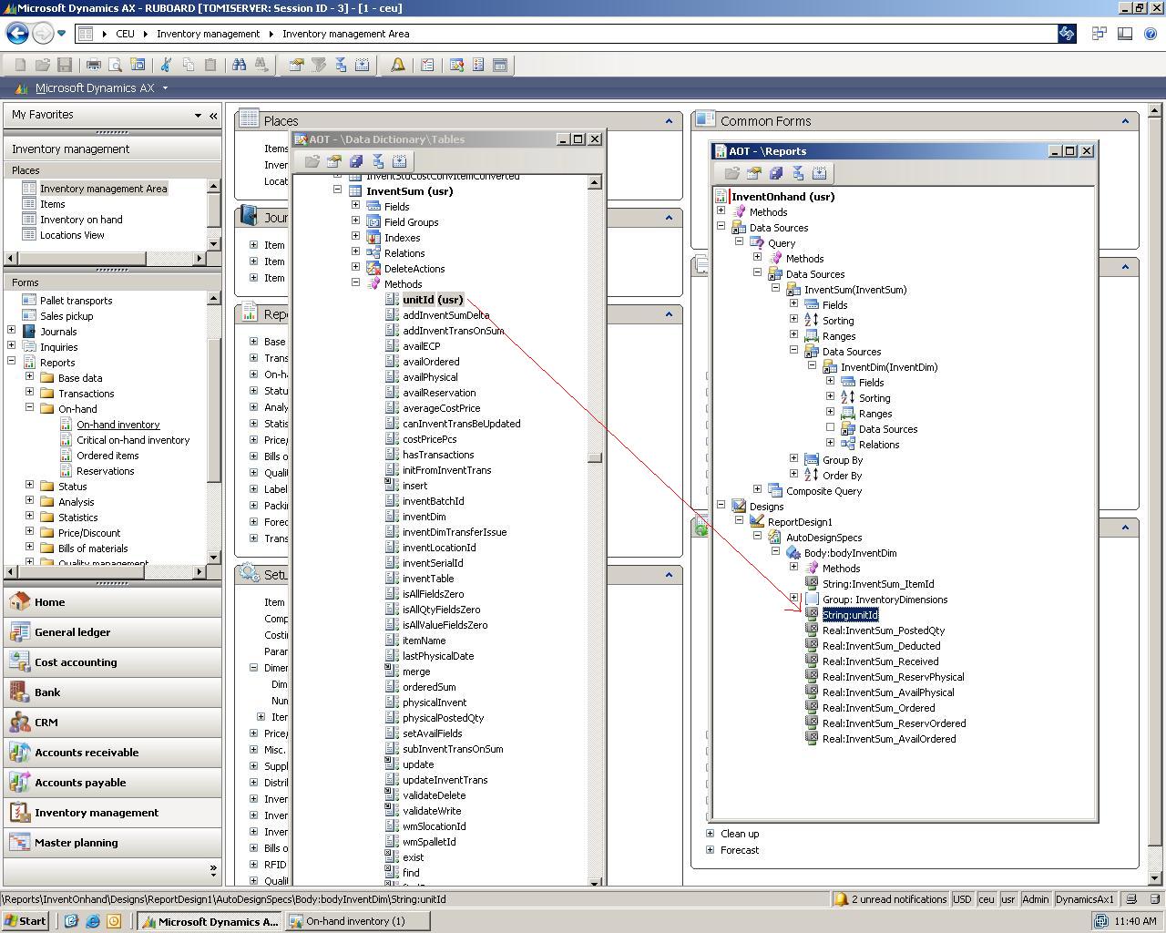
Task: Collapse the Common Forms panel chevron
Action: (1125, 121)
